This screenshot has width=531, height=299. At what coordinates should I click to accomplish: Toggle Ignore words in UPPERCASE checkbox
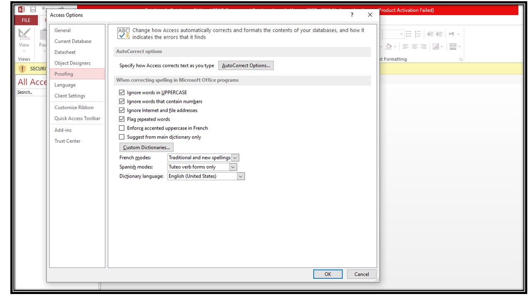pos(122,92)
